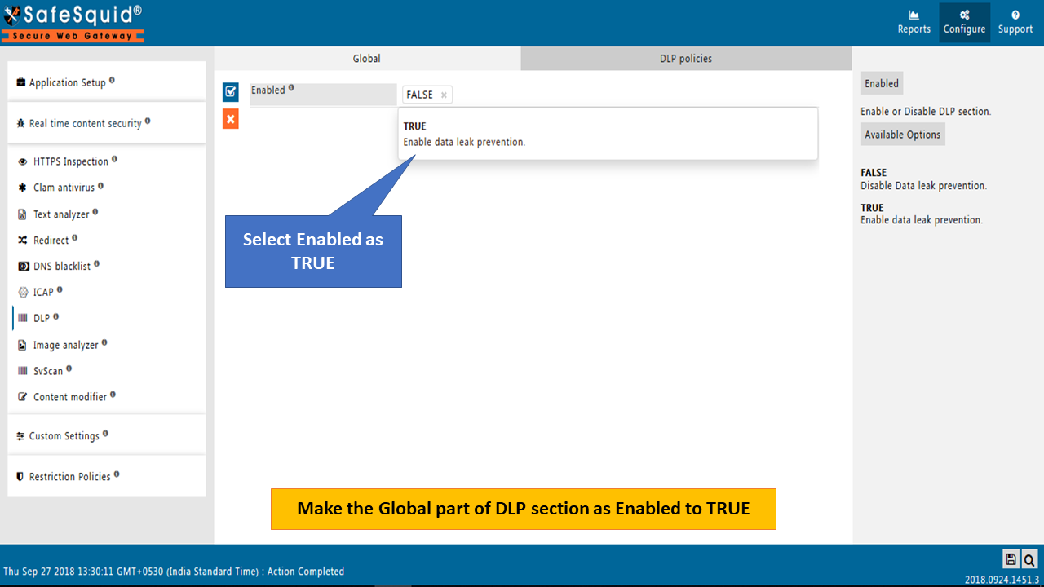Click the DLP barcode icon
The height and width of the screenshot is (587, 1044).
(23, 318)
